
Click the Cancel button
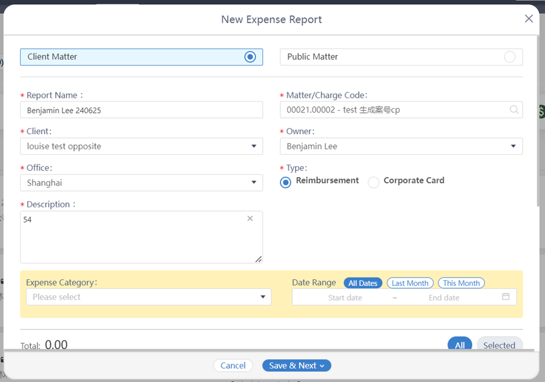point(233,365)
